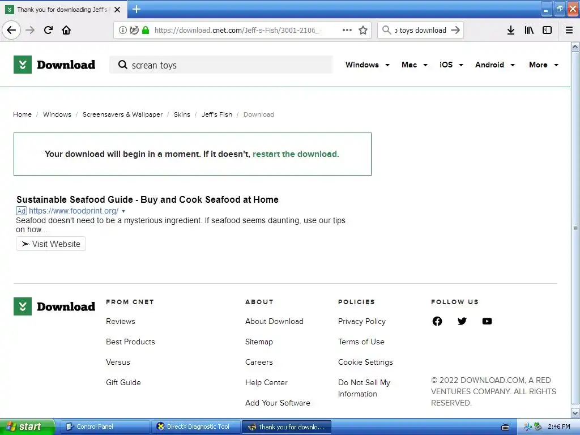Open the Privacy Policy link
The image size is (580, 435).
tap(362, 322)
